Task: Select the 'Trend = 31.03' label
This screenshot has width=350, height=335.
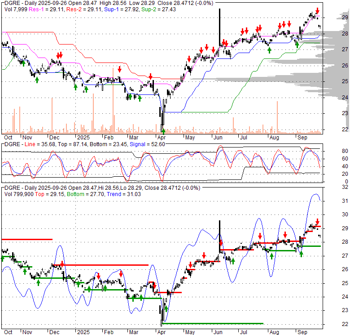Action: click(124, 194)
